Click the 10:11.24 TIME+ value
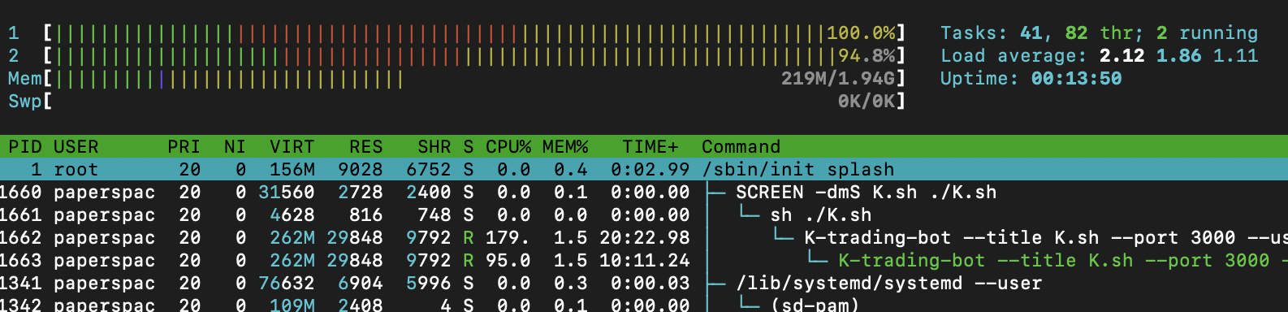Image resolution: width=1288 pixels, height=312 pixels. (645, 261)
